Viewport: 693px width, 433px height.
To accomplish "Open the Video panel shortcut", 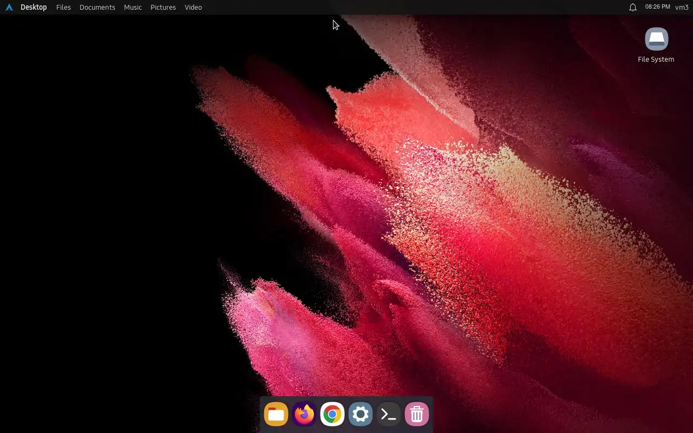I will pos(193,7).
